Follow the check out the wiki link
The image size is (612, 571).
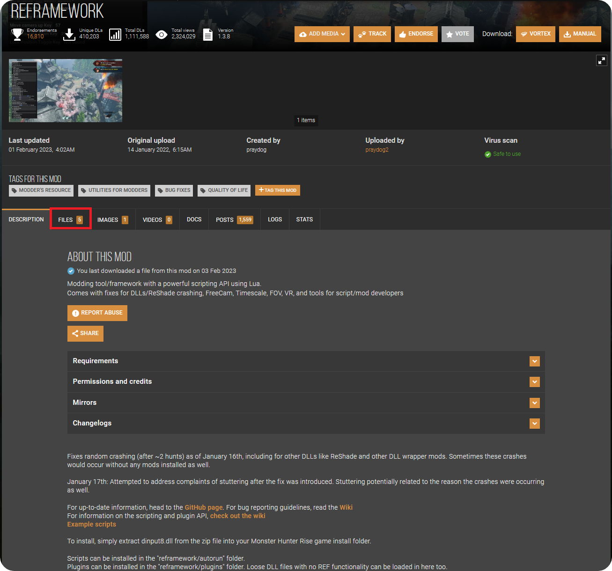click(237, 516)
